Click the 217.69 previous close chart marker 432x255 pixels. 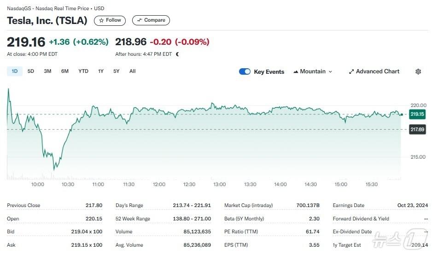click(417, 130)
